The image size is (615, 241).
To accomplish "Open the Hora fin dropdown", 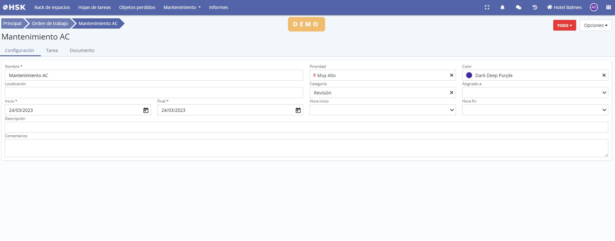I will click(604, 110).
